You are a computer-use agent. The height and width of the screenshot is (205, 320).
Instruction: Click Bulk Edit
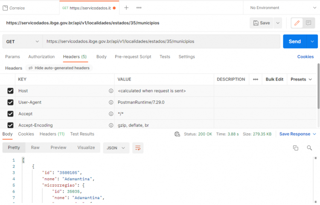pos(274,79)
